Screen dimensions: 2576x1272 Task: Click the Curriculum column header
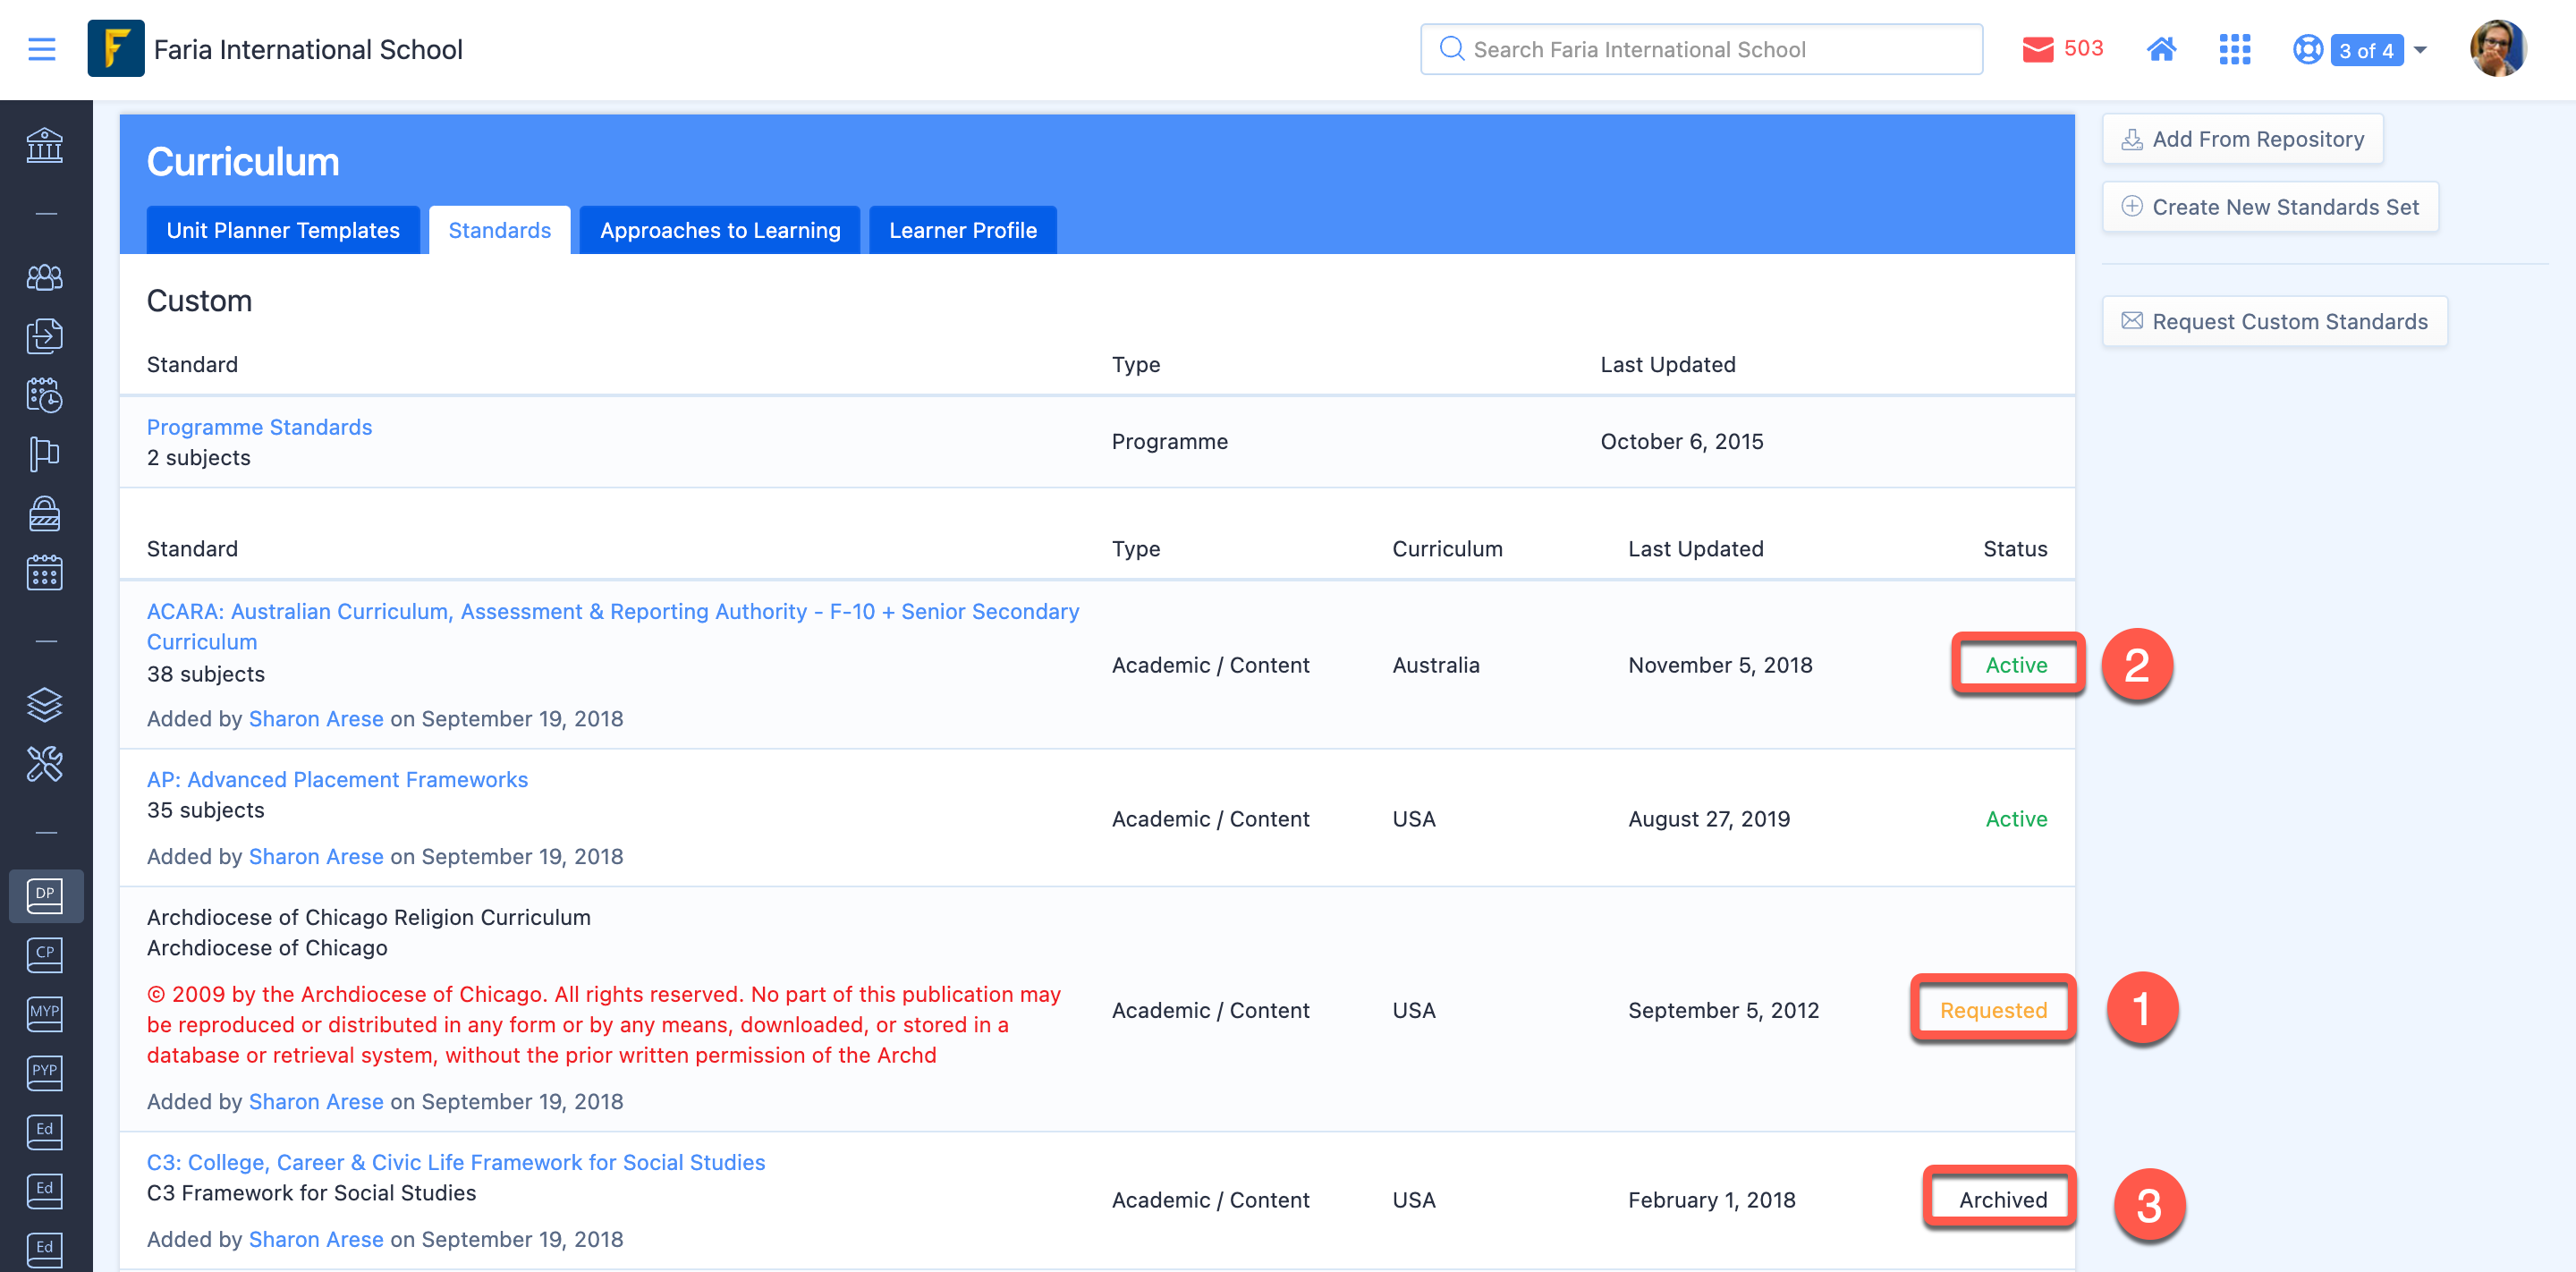click(x=1447, y=548)
